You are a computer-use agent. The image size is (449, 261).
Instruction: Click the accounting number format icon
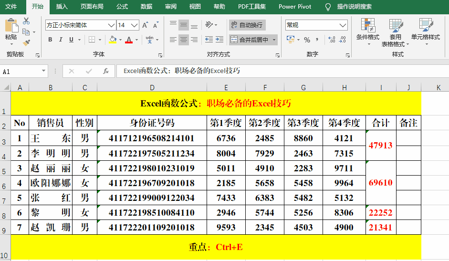291,40
